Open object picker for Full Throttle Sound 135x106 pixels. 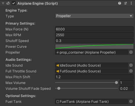[131, 71]
